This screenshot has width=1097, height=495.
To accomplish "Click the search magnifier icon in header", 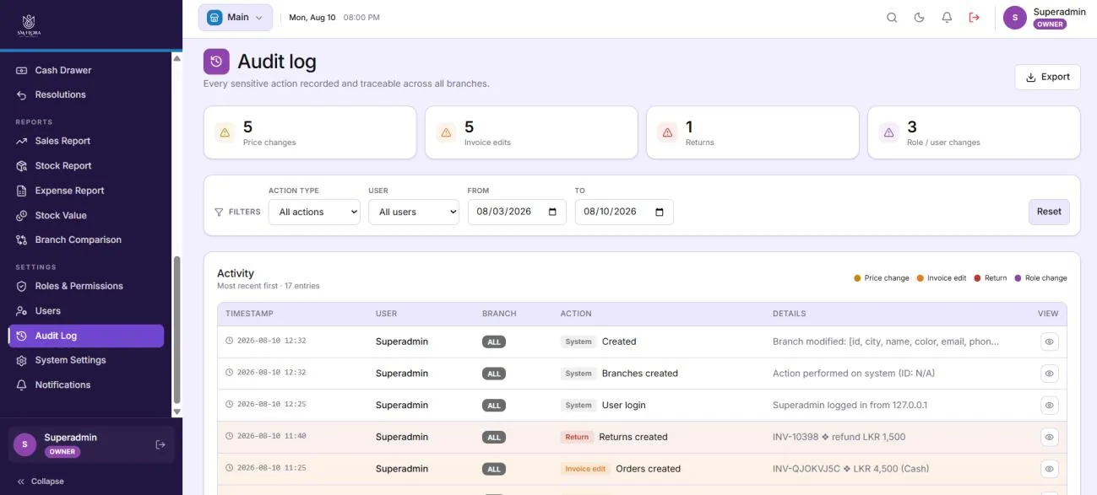I will point(892,18).
